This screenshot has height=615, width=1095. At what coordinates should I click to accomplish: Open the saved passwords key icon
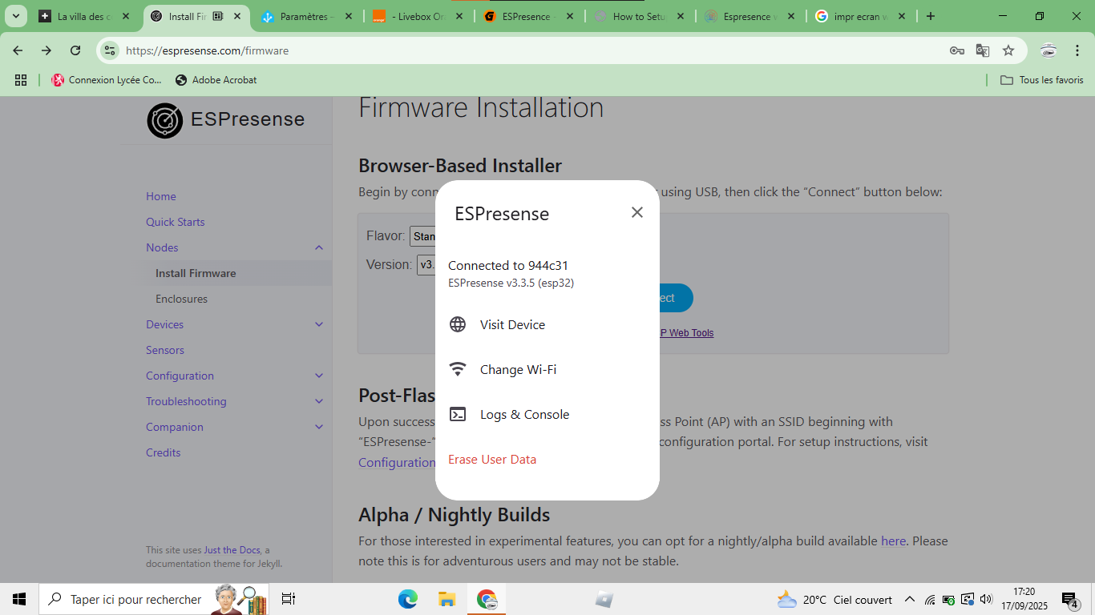956,50
